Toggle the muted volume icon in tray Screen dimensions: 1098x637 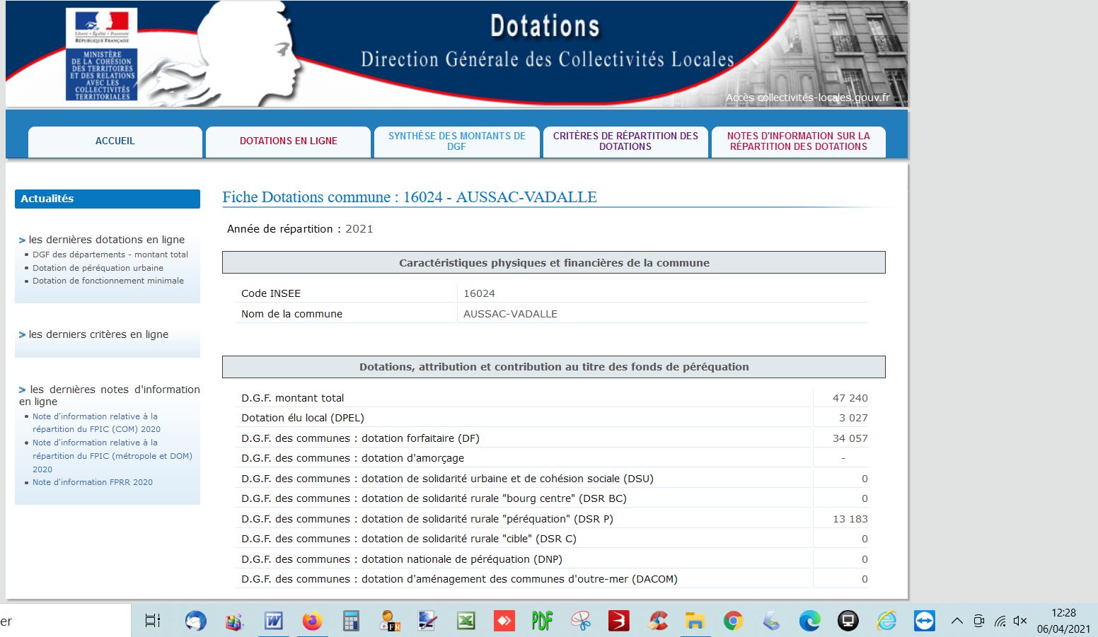click(1019, 621)
